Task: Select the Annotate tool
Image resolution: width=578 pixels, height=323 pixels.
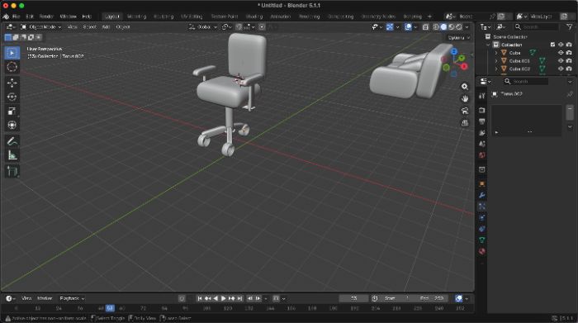Action: [12, 141]
